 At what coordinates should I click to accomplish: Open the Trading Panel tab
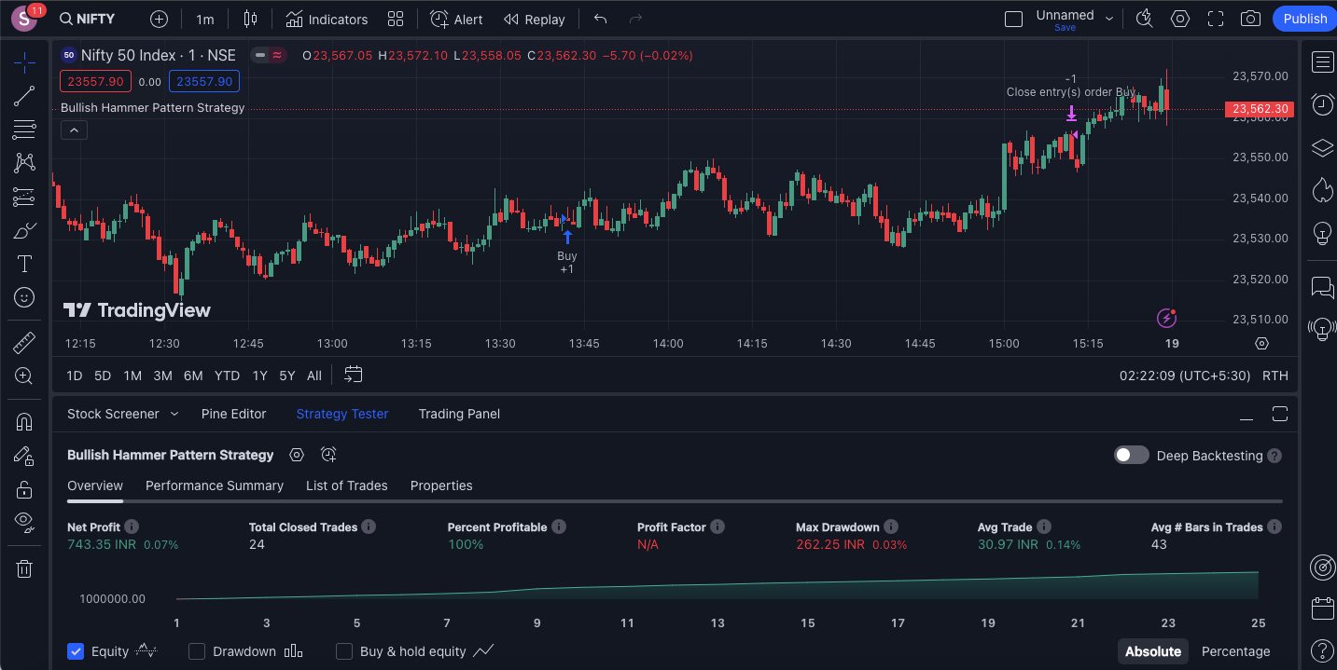coord(459,414)
